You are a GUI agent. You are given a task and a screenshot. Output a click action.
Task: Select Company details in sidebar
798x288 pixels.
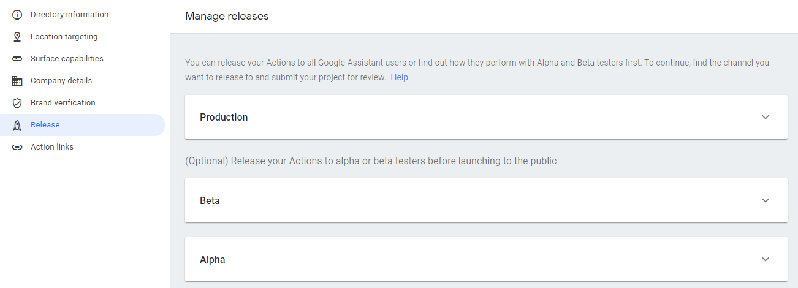pos(61,81)
